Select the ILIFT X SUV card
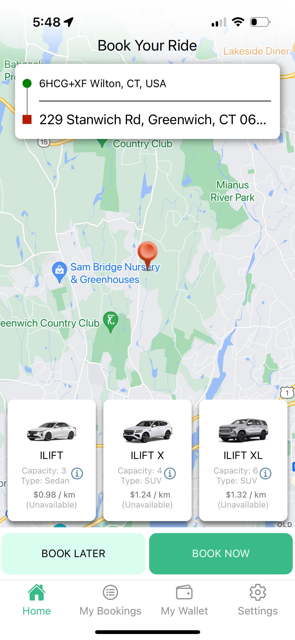The height and width of the screenshot is (640, 295). coord(147,460)
